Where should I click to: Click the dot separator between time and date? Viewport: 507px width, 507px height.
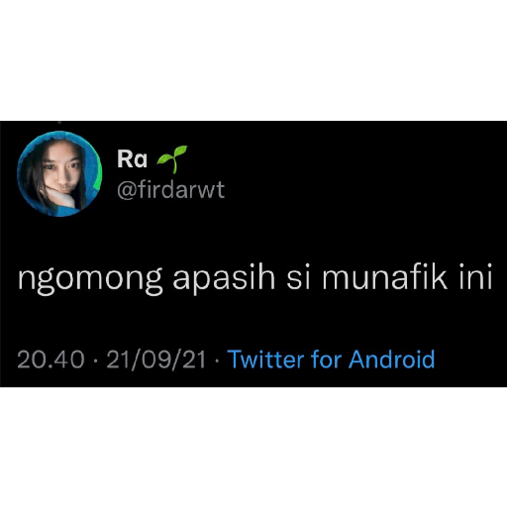pos(95,360)
